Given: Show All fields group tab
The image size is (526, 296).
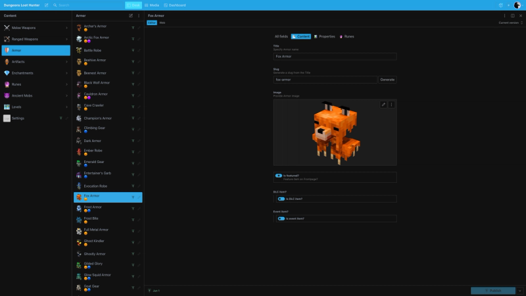Looking at the screenshot, I should tap(281, 37).
